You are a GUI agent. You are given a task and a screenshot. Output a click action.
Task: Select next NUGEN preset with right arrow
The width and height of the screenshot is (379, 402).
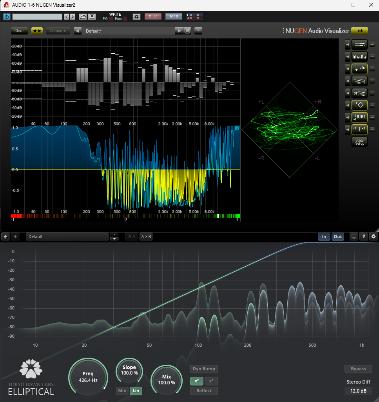click(x=179, y=31)
